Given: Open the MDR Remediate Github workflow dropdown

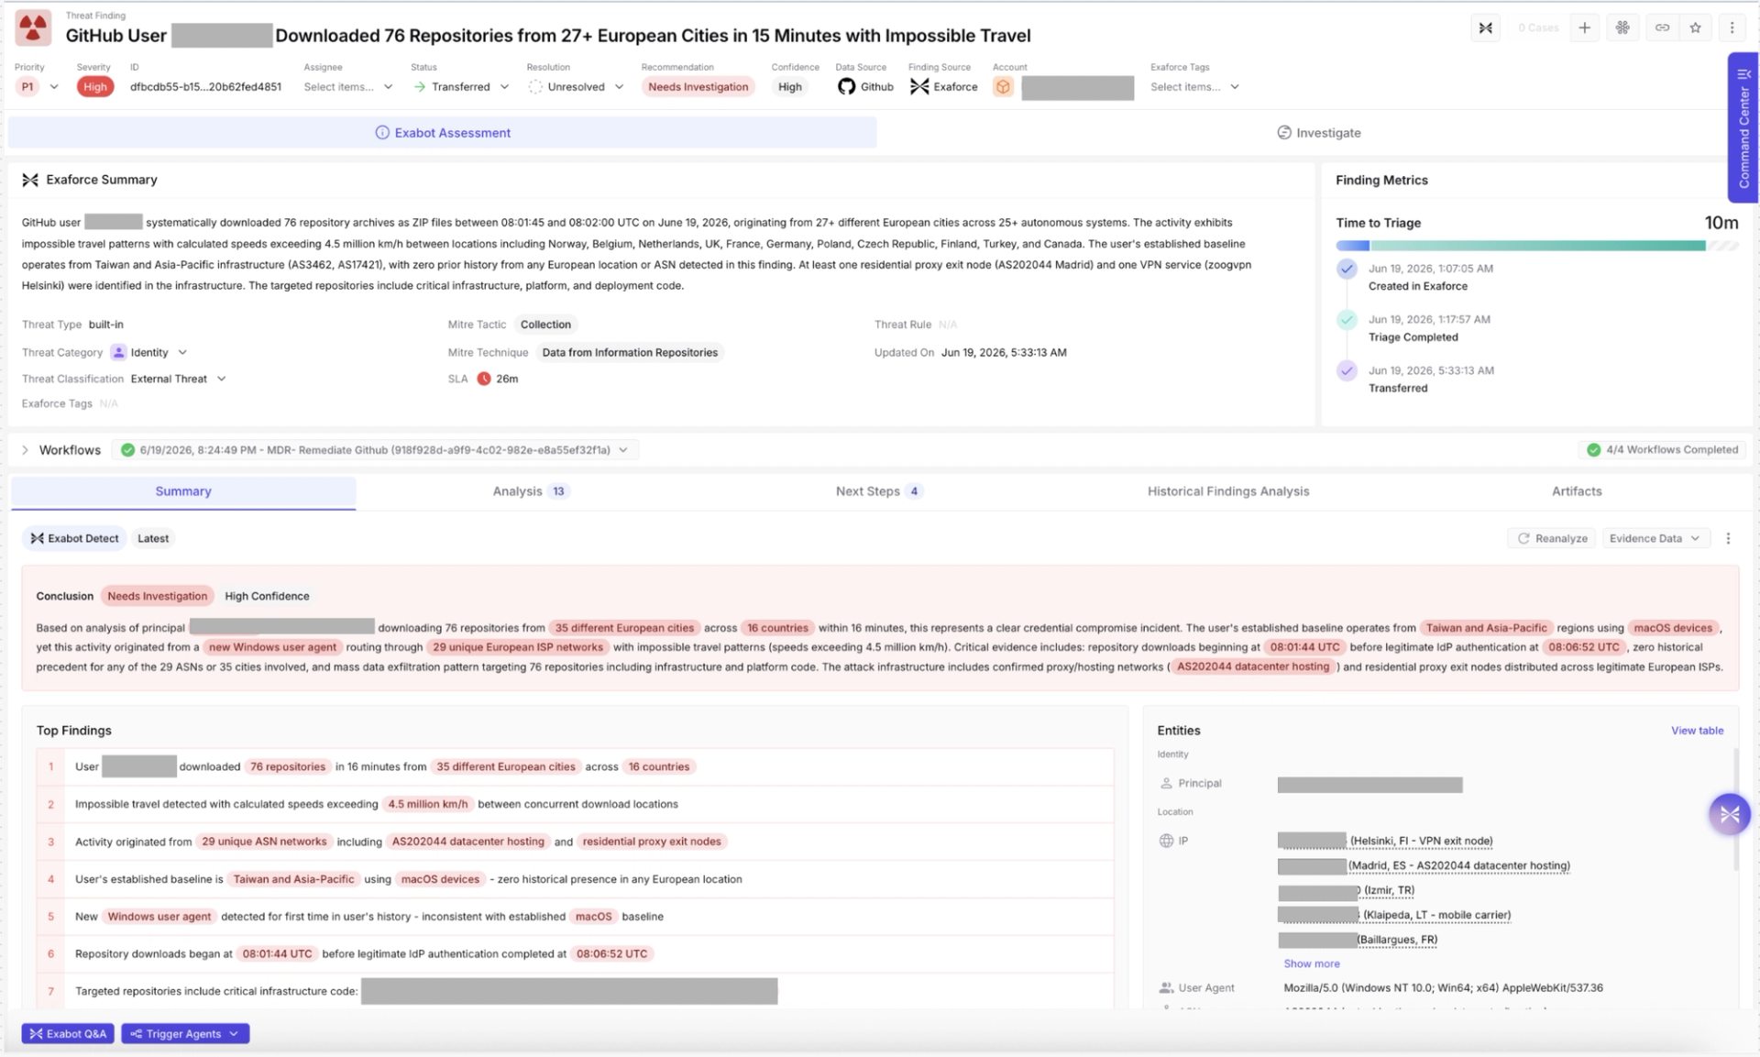Looking at the screenshot, I should (x=376, y=450).
